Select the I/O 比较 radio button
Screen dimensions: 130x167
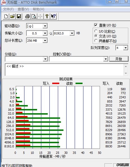(x=96, y=31)
